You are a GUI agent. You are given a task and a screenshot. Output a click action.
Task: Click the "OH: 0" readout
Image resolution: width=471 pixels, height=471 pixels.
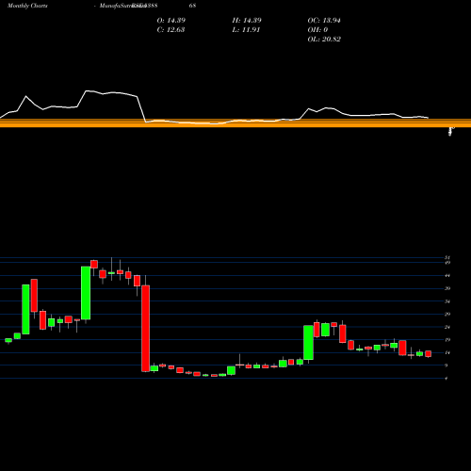[317, 30]
